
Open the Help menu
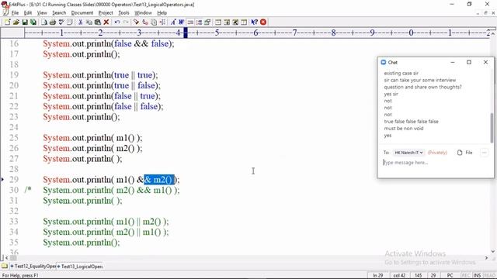[162, 13]
